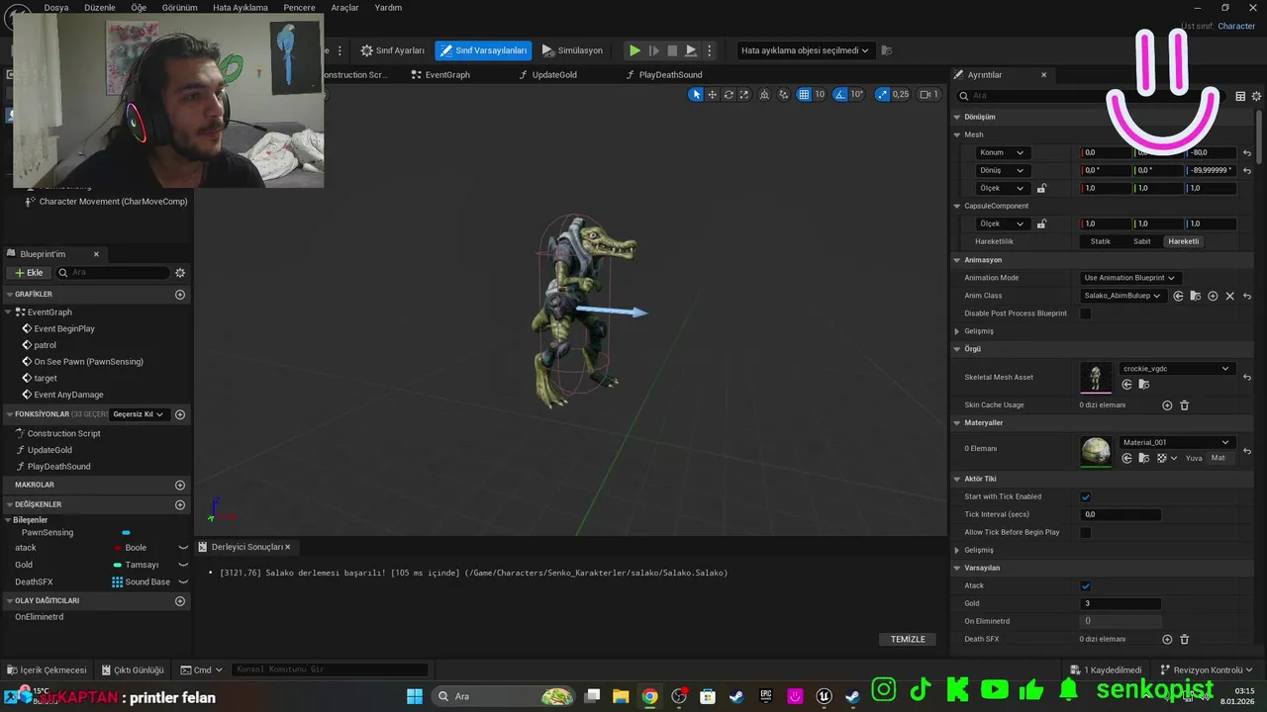Toggle visibility eye for DeathSFX variable
The image size is (1267, 712).
[x=183, y=581]
